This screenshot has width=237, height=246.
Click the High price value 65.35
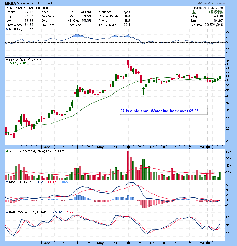click(x=29, y=16)
